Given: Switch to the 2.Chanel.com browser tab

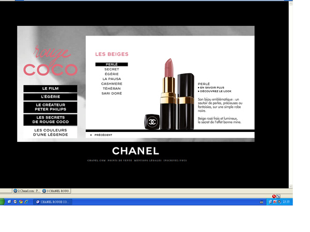Looking at the screenshot, I should point(26,191).
